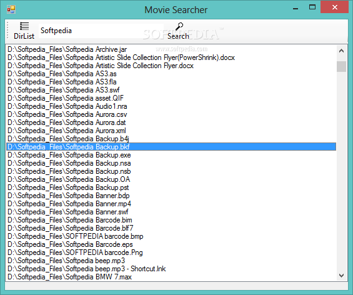Click the scrollbar down arrow
This screenshot has height=295, width=353.
[341, 276]
